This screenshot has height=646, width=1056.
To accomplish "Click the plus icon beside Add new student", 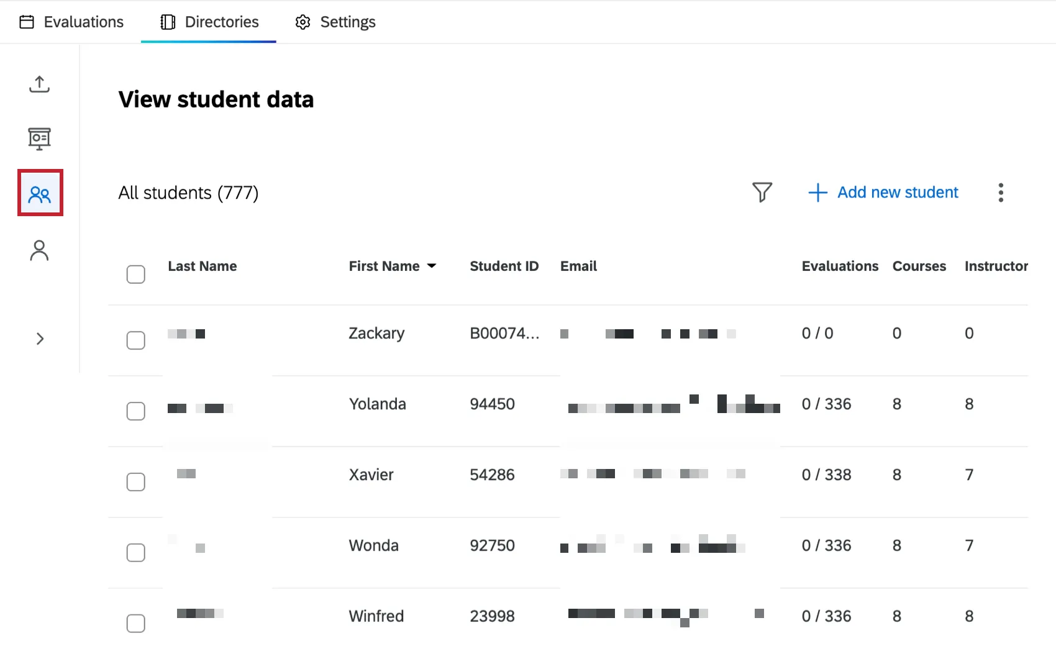I will pos(817,193).
